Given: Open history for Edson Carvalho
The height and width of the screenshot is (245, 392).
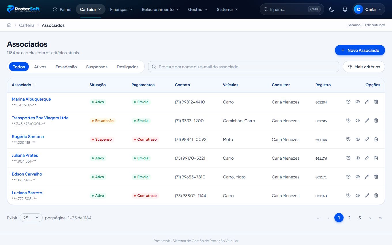Looking at the screenshot, I should [348, 177].
